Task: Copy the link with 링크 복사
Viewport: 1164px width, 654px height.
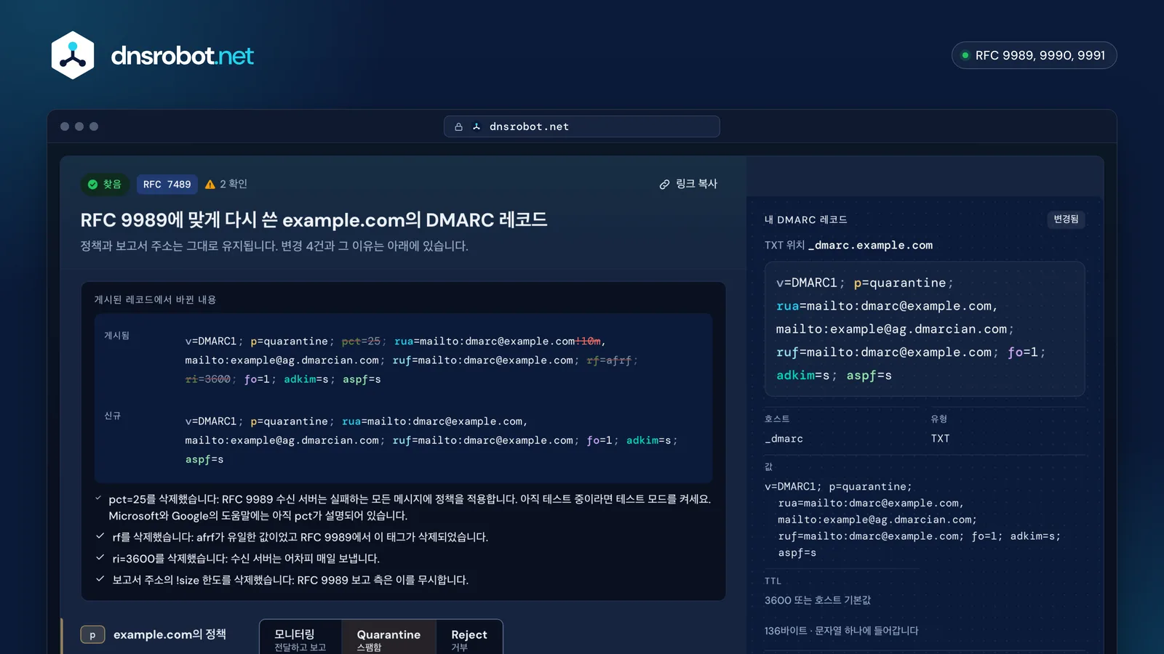Action: click(688, 185)
